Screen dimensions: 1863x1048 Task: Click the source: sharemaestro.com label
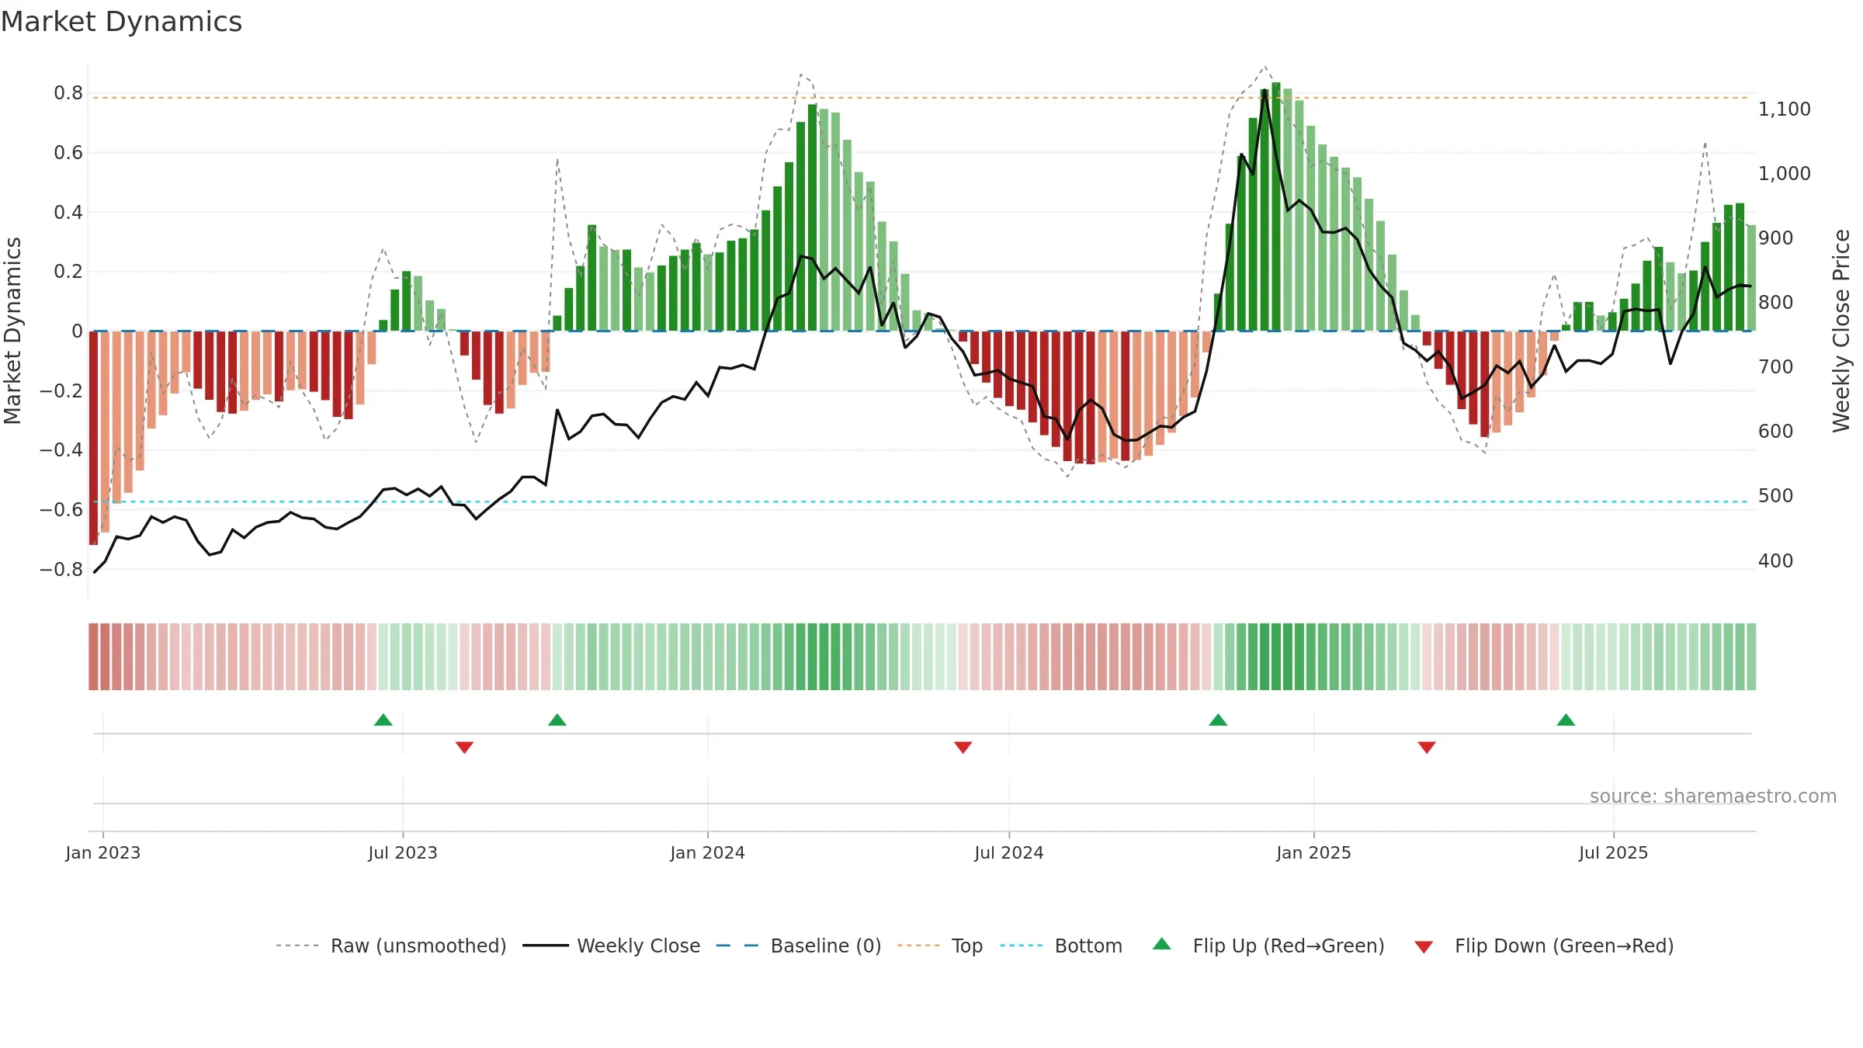coord(1713,796)
